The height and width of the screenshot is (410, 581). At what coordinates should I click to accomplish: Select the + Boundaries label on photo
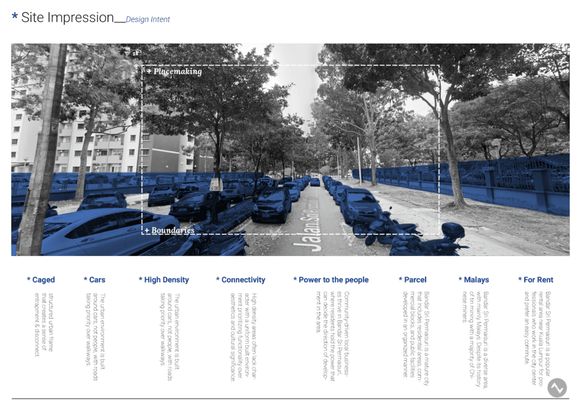pos(170,230)
